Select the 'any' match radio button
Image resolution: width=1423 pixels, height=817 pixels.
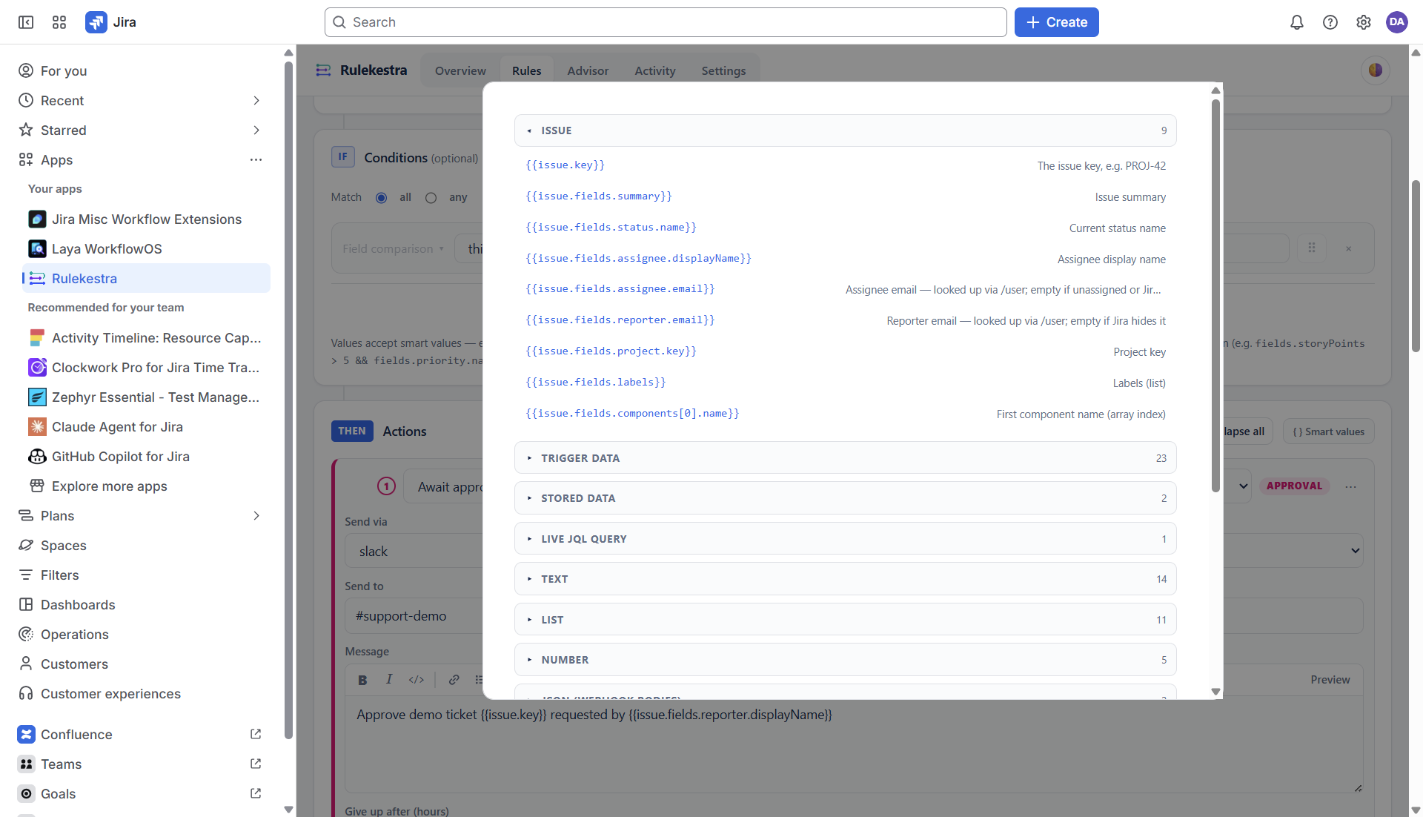tap(431, 198)
